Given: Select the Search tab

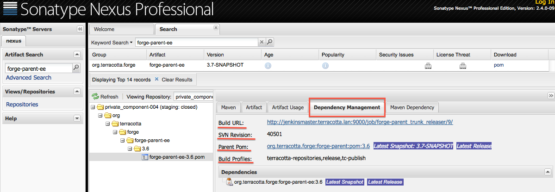Looking at the screenshot, I should pyautogui.click(x=187, y=29).
